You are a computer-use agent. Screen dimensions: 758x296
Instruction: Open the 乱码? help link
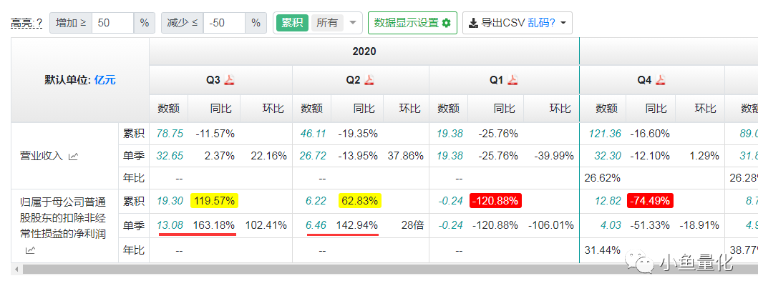[541, 23]
